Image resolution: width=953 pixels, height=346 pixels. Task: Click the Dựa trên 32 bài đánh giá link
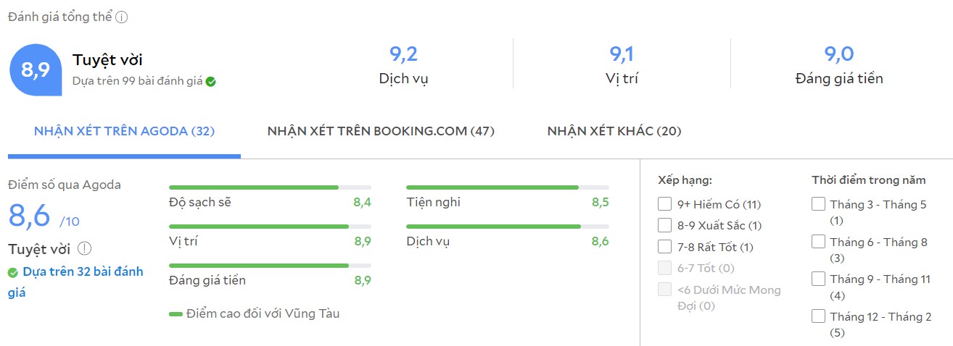pyautogui.click(x=75, y=282)
